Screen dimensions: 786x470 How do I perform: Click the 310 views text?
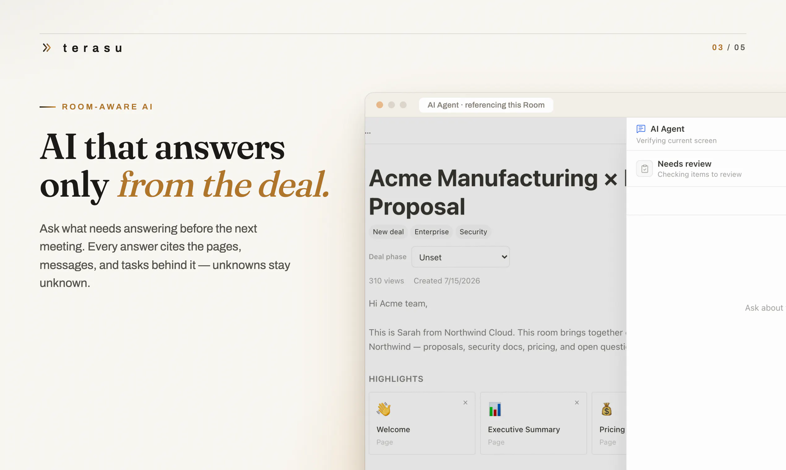[x=386, y=281]
